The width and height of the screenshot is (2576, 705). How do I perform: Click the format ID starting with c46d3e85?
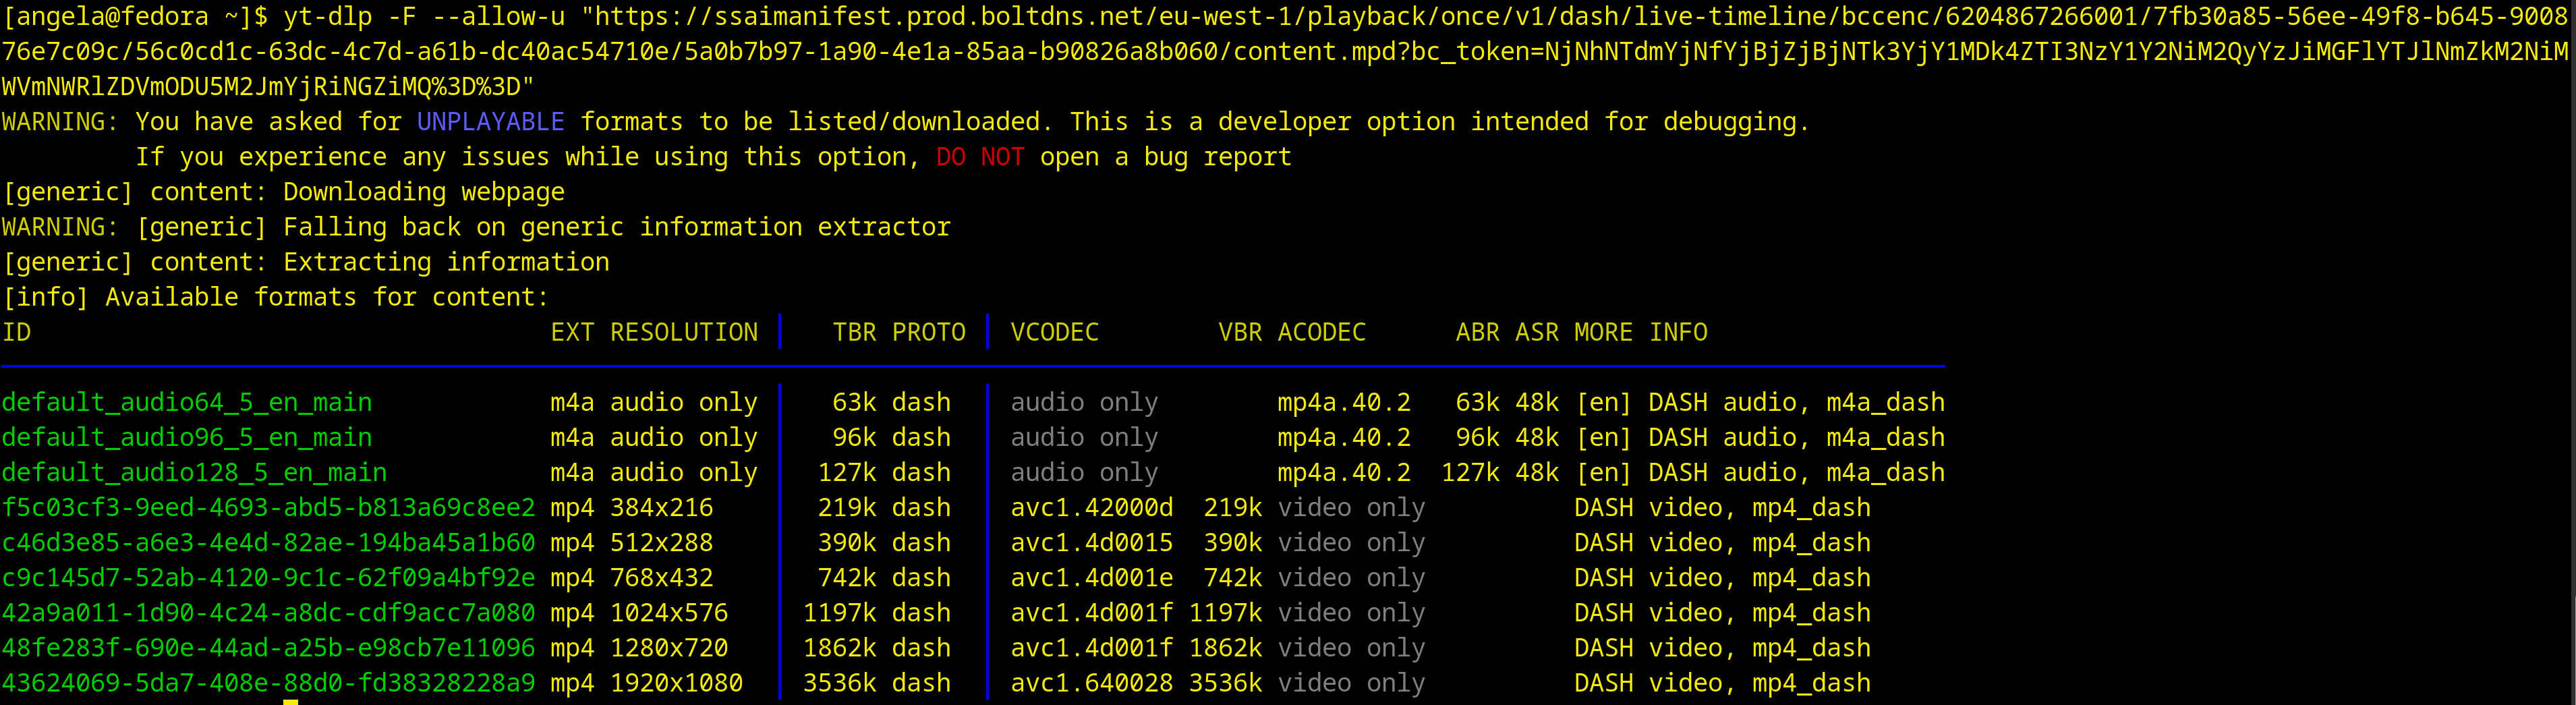point(268,542)
